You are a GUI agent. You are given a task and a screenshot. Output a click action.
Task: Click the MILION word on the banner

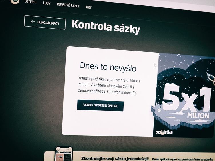point(198,116)
